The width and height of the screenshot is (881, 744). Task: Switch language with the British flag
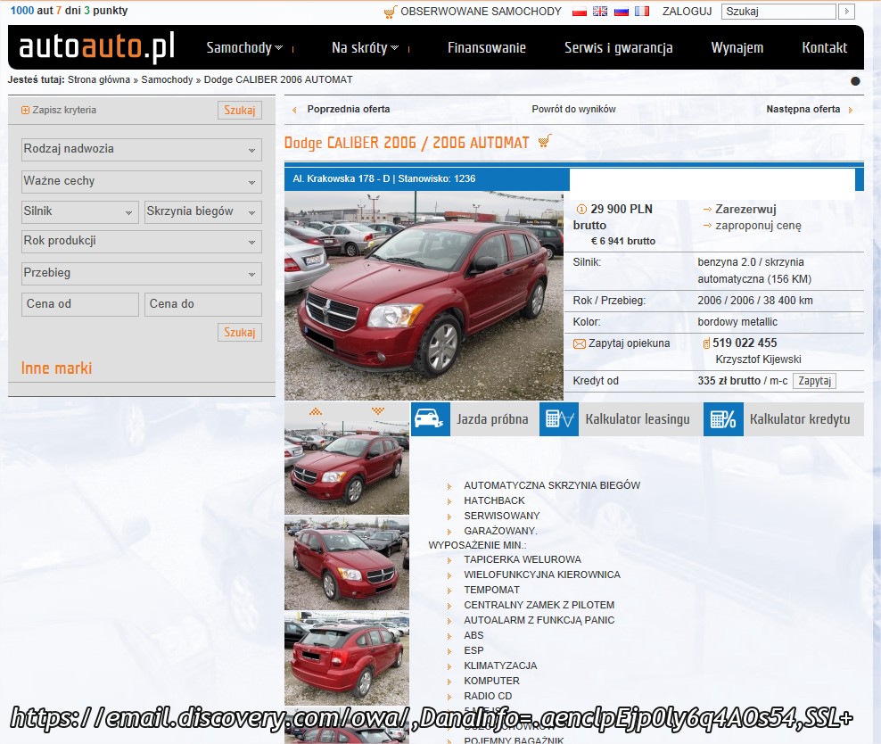600,12
